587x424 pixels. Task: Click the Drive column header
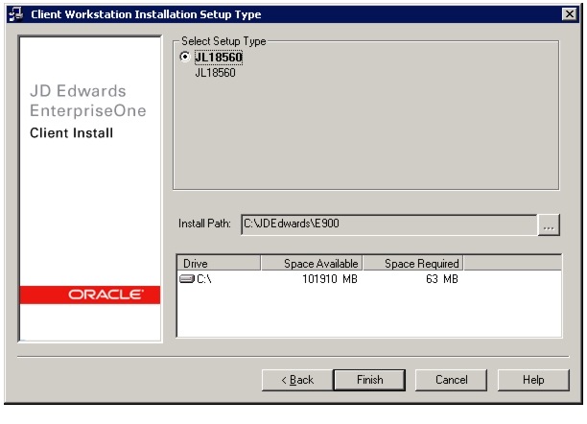point(219,263)
